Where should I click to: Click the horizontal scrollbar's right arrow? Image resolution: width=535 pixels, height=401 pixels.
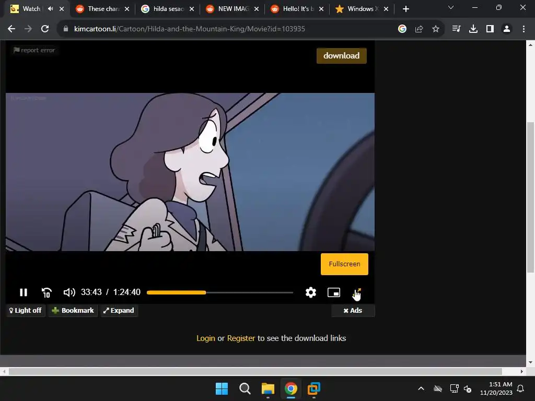522,371
